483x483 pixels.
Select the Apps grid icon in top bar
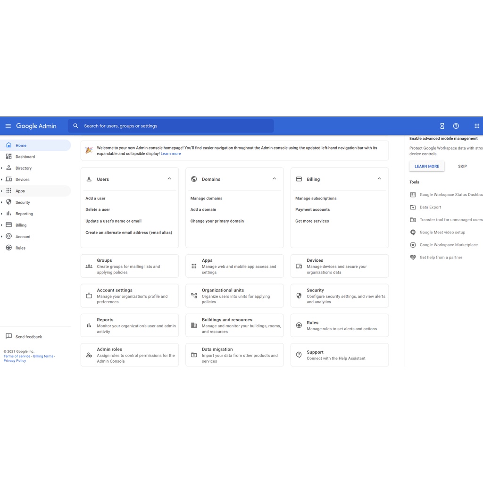(477, 126)
